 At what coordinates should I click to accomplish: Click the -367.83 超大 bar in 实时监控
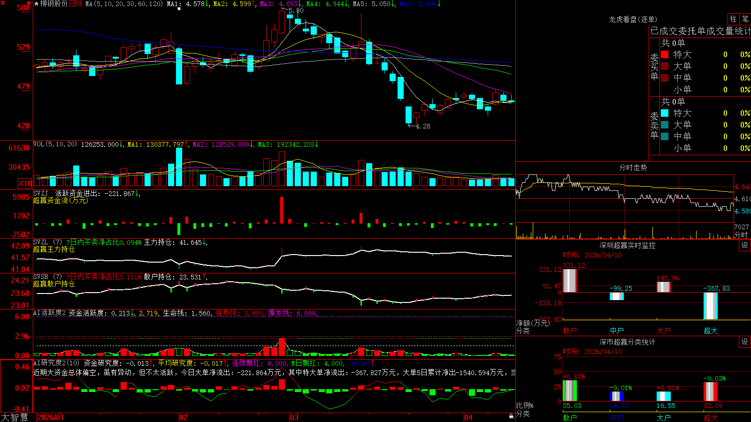711,306
